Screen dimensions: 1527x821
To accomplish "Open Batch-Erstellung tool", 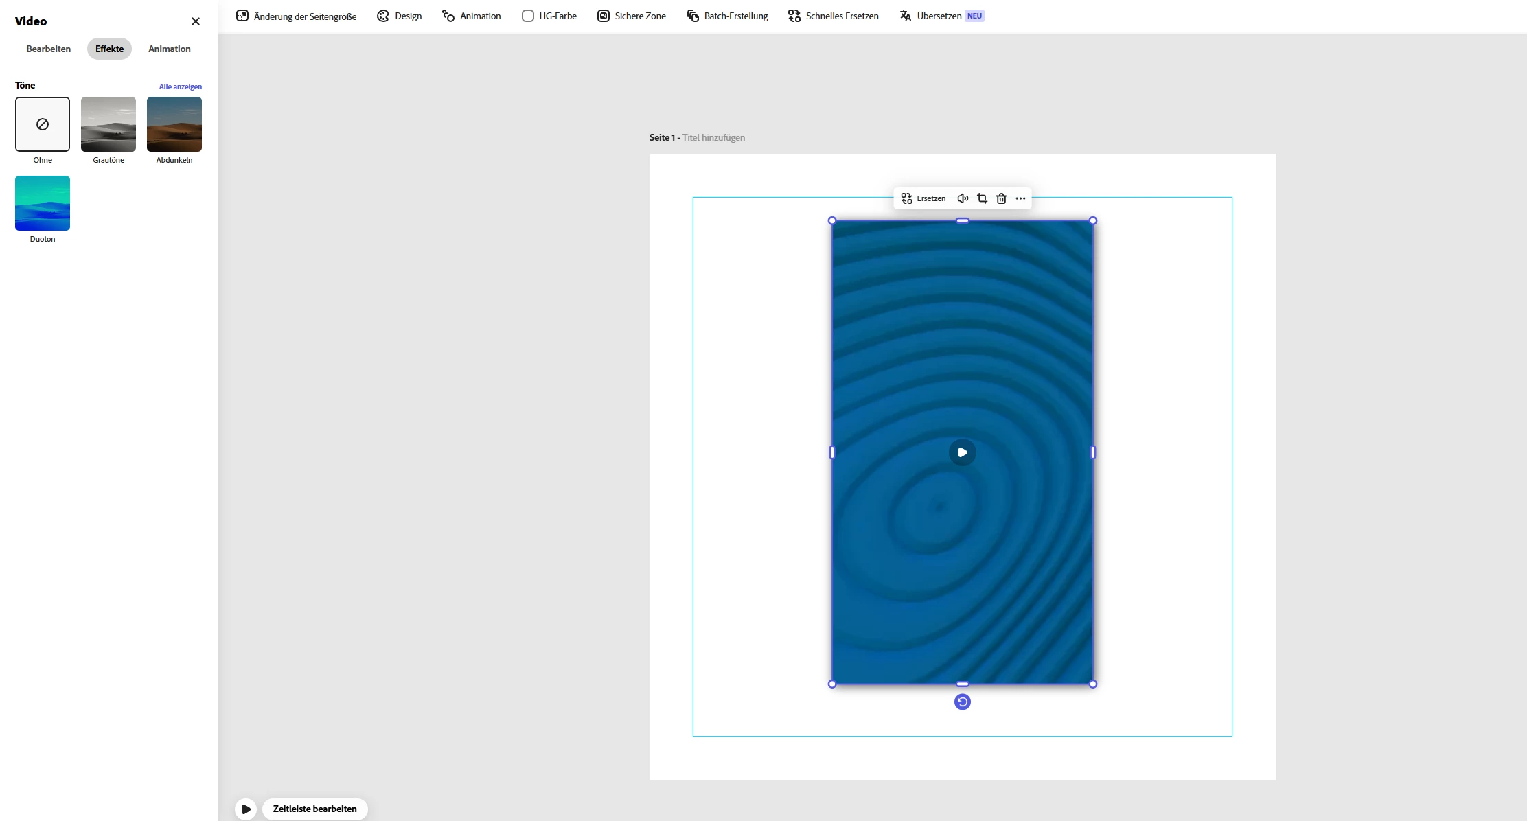I will [727, 16].
